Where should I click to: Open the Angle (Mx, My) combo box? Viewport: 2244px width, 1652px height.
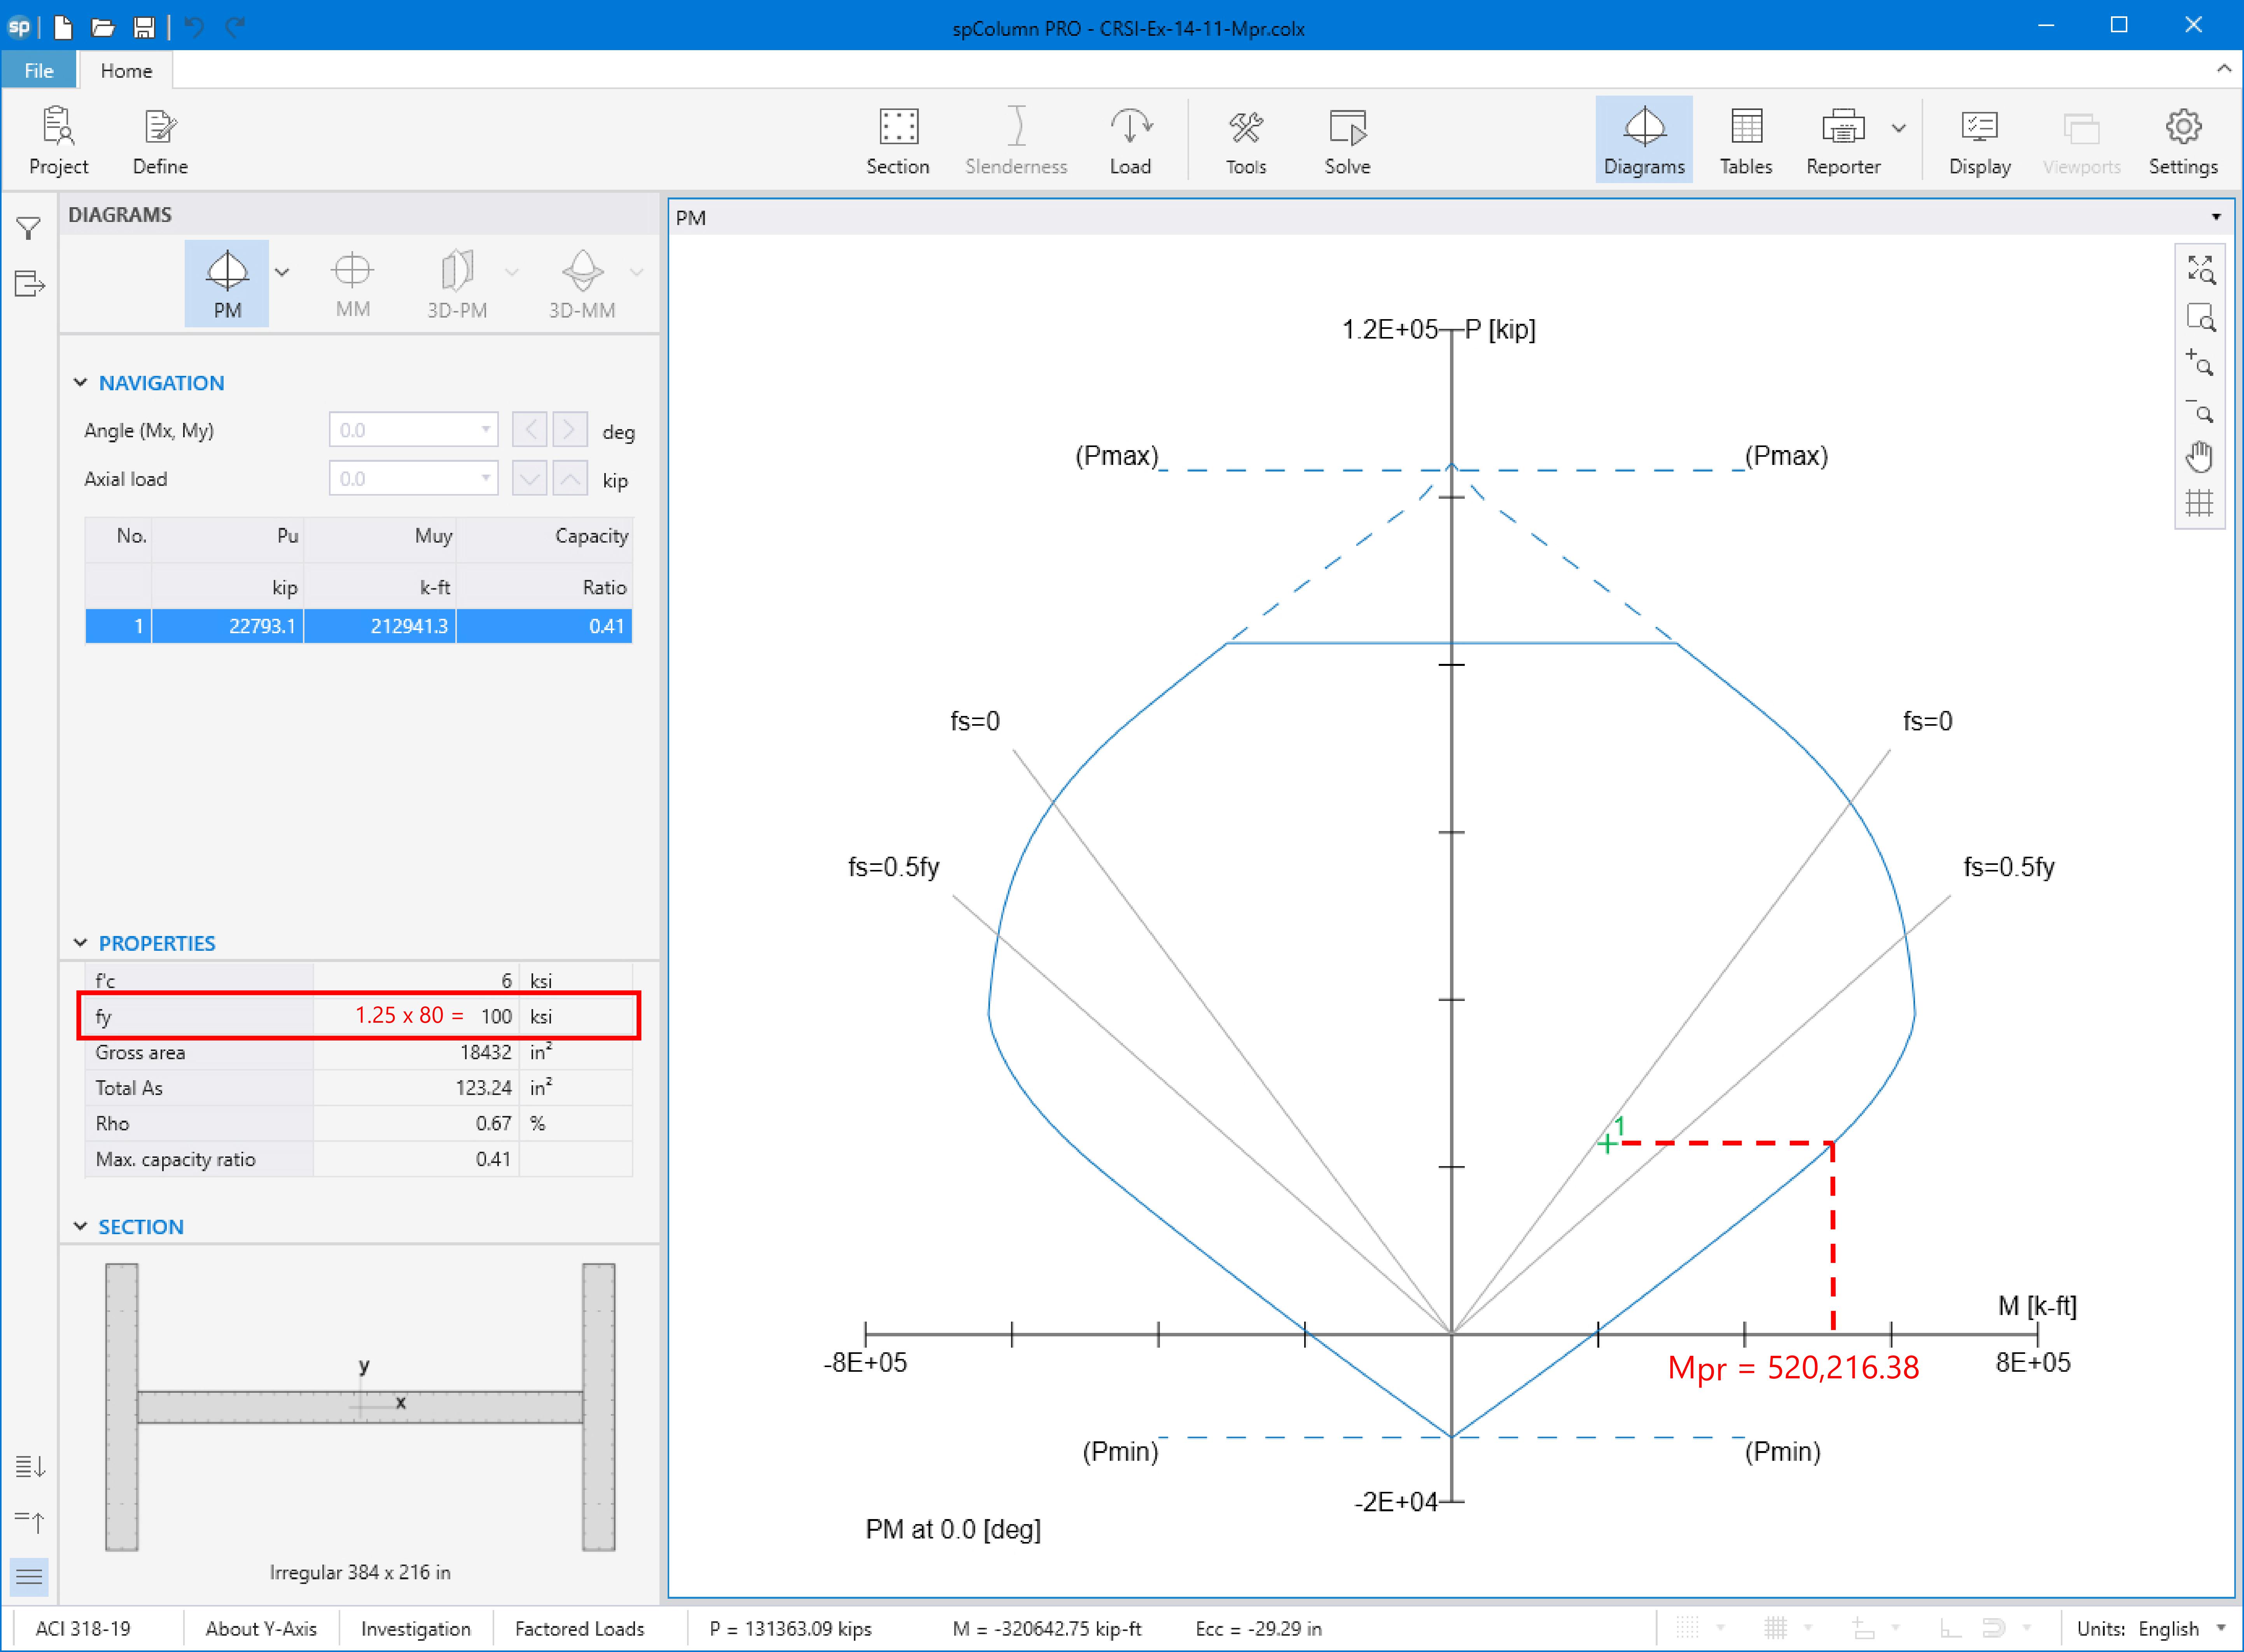coord(413,430)
